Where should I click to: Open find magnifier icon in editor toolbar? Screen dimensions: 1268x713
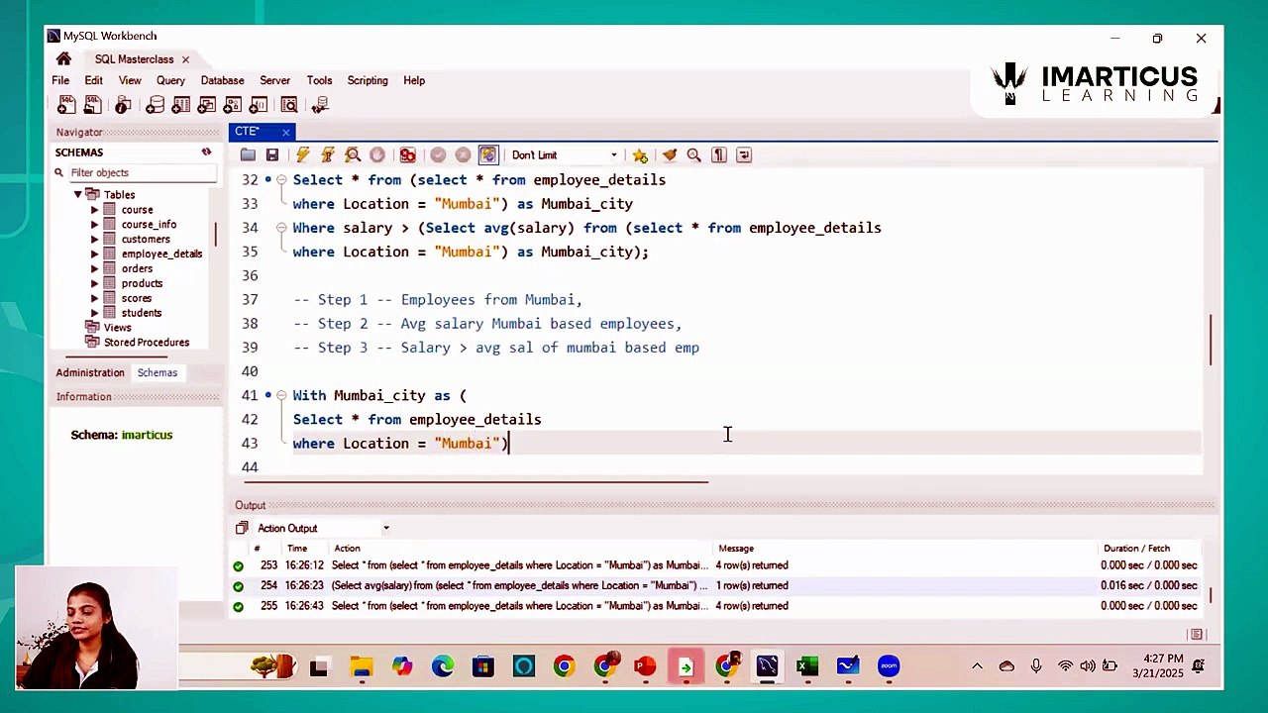pyautogui.click(x=693, y=155)
